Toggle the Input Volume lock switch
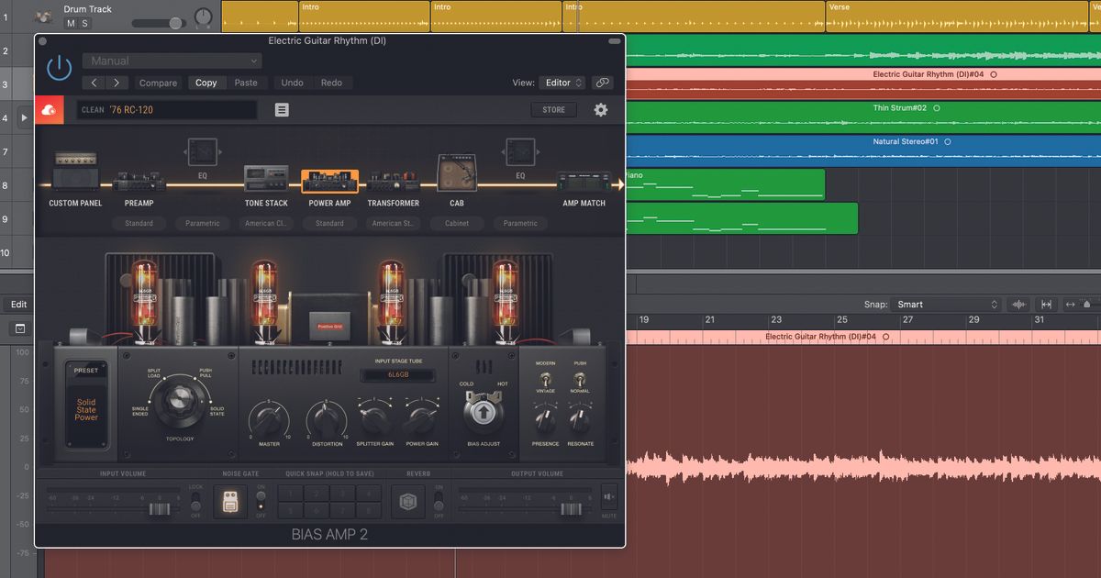This screenshot has height=578, width=1101. [195, 502]
